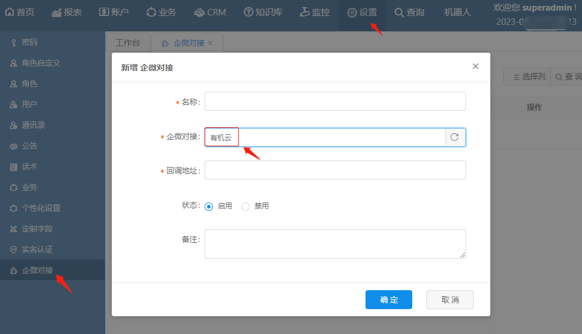This screenshot has width=582, height=334.
Task: Select the 启用 radio button
Action: point(209,206)
